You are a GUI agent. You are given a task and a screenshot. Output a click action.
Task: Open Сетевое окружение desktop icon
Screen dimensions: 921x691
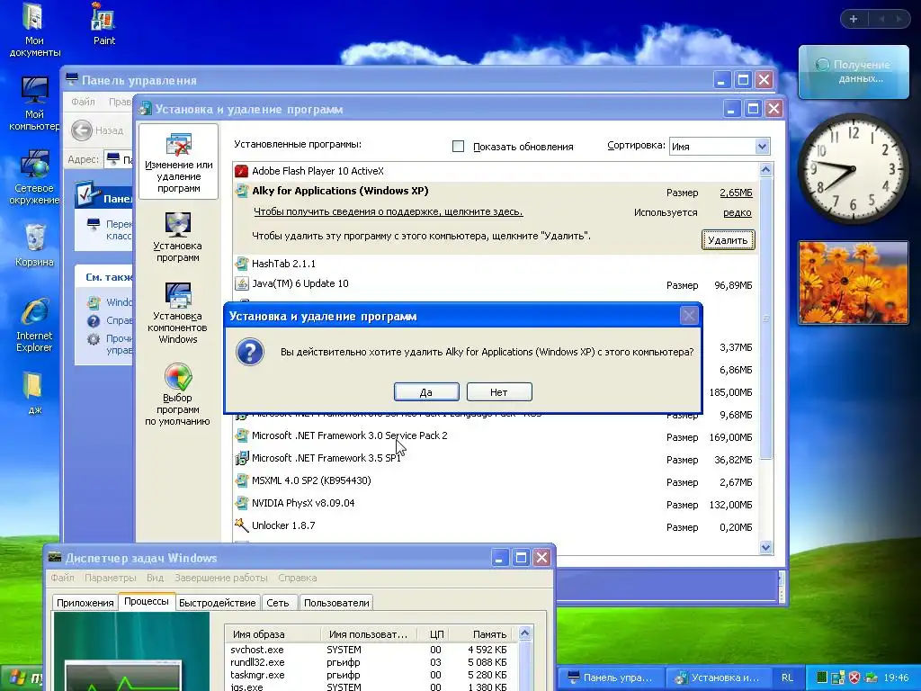(34, 177)
